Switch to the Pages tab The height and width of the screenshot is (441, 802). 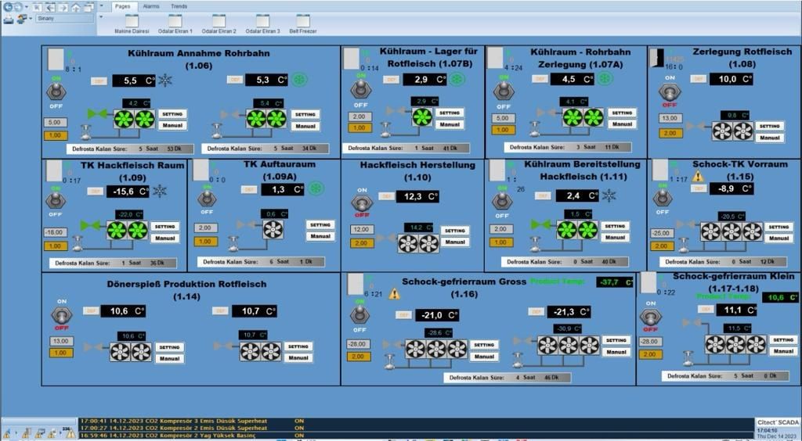pyautogui.click(x=123, y=6)
